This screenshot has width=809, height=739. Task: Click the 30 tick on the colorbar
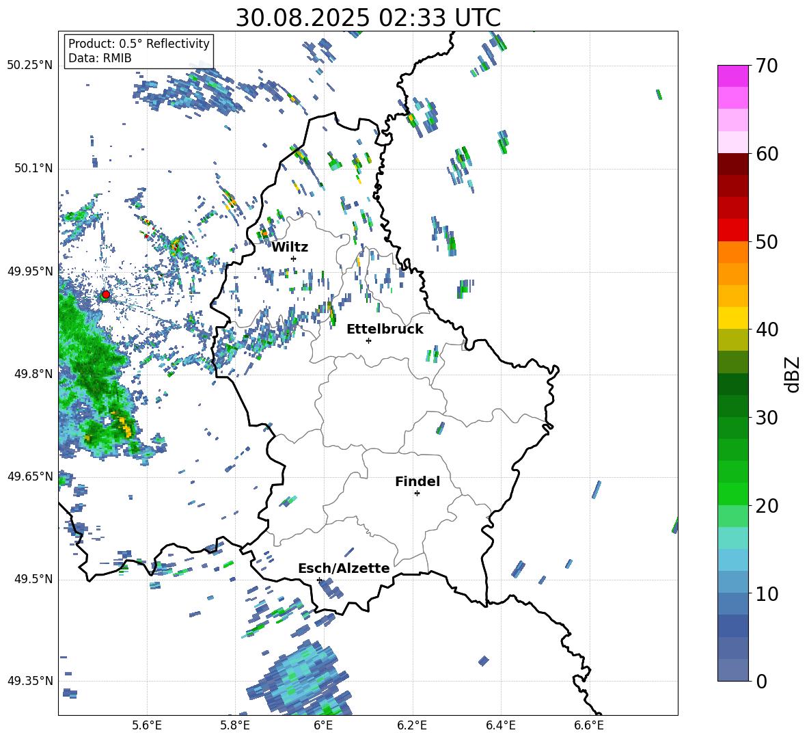coord(766,418)
